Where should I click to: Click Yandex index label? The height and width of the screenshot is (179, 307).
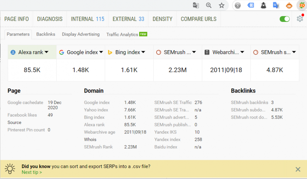point(167,139)
